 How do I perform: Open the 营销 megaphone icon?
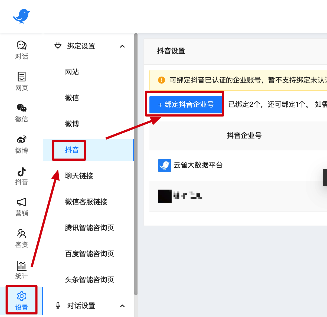coord(22,202)
